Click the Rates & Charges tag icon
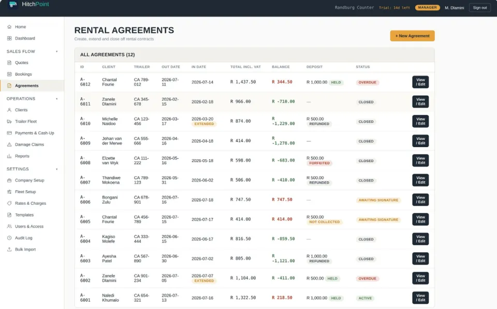The image size is (497, 309). coord(9,204)
